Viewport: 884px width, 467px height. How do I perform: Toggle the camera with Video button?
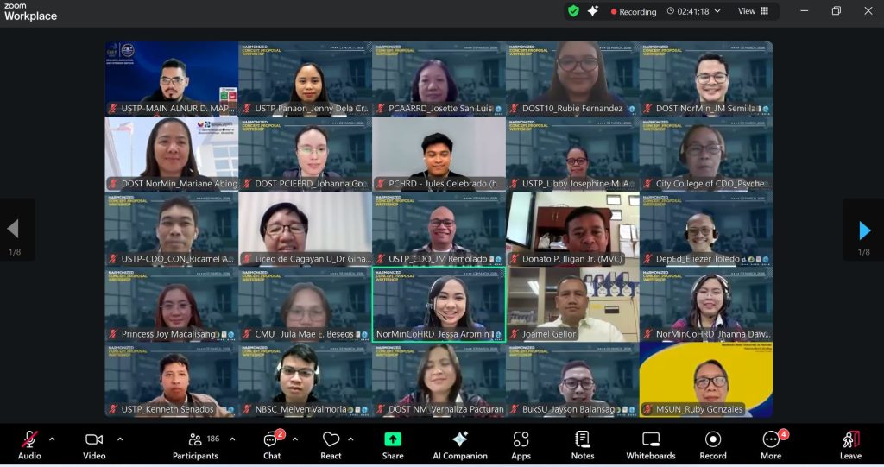click(x=94, y=445)
